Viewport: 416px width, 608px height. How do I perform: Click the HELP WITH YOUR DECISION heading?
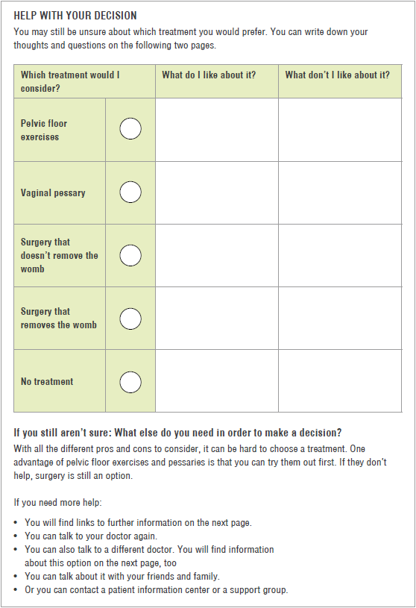click(x=75, y=16)
